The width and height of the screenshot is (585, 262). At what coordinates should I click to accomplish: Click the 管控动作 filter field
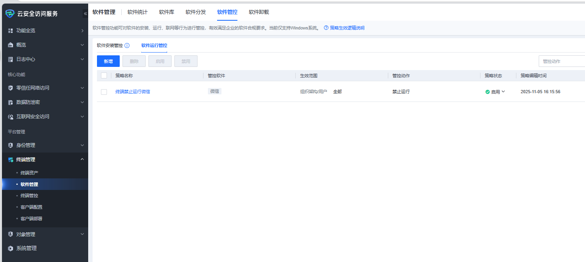[x=561, y=61]
